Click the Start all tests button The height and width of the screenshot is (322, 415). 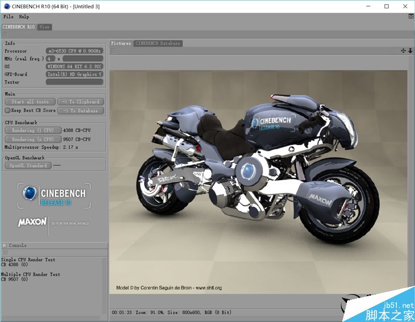30,102
